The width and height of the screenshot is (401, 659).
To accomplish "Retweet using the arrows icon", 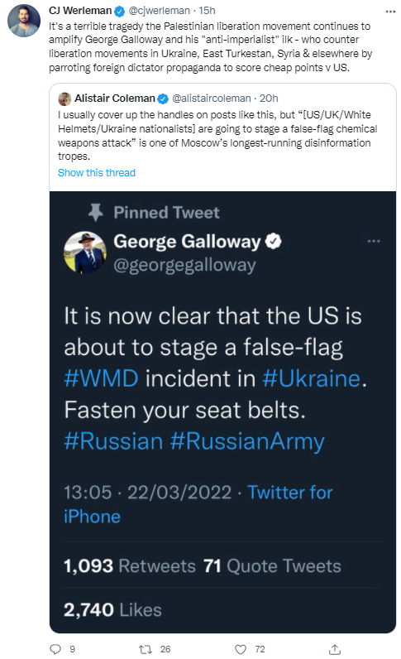I will (x=146, y=649).
